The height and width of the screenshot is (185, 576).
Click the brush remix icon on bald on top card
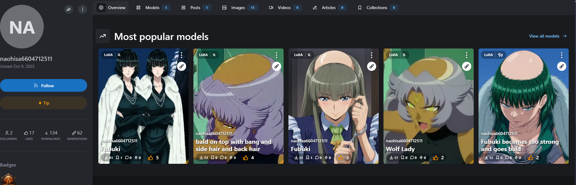(x=277, y=66)
